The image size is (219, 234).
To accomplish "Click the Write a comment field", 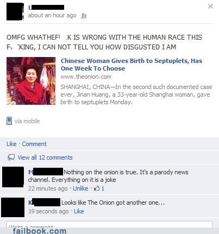I will [x=109, y=224].
